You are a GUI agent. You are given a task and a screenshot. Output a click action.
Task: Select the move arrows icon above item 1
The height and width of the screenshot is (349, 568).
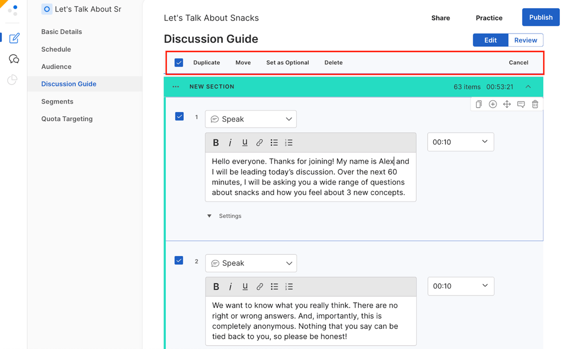[507, 104]
